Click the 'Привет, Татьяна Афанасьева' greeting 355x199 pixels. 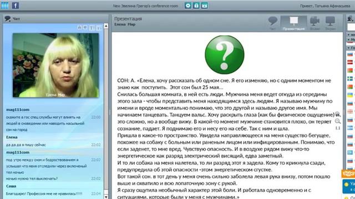coord(325,6)
